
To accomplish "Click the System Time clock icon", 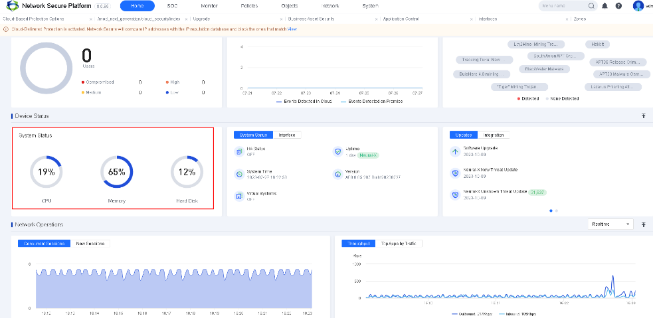I will (239, 174).
